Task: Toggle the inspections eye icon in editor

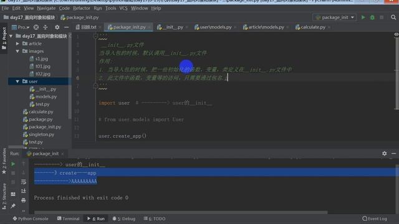Action: pyautogui.click(x=397, y=34)
